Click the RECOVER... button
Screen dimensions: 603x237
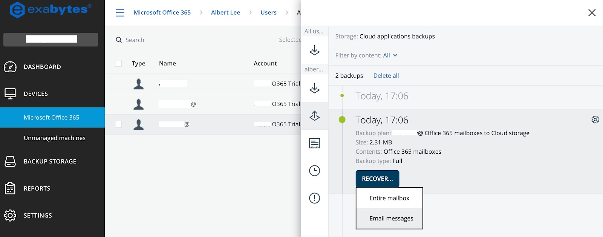tap(377, 179)
